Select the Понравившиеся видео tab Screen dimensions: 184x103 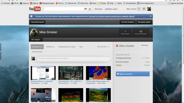67,47
